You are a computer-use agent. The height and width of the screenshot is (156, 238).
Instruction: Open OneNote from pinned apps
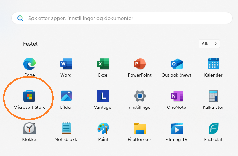pyautogui.click(x=177, y=96)
